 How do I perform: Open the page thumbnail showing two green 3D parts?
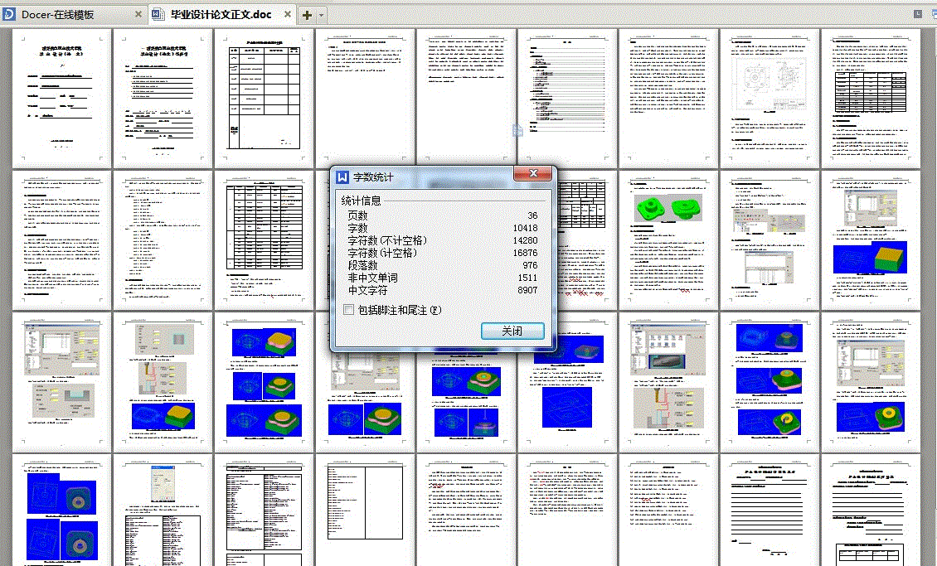(668, 240)
